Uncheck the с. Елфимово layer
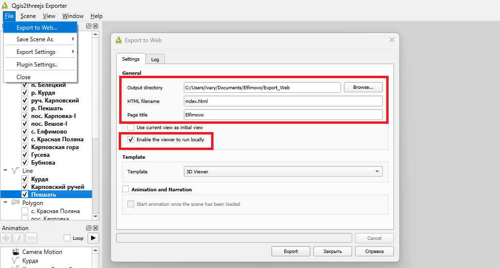Viewport: 500px width, 268px height. coord(24,132)
